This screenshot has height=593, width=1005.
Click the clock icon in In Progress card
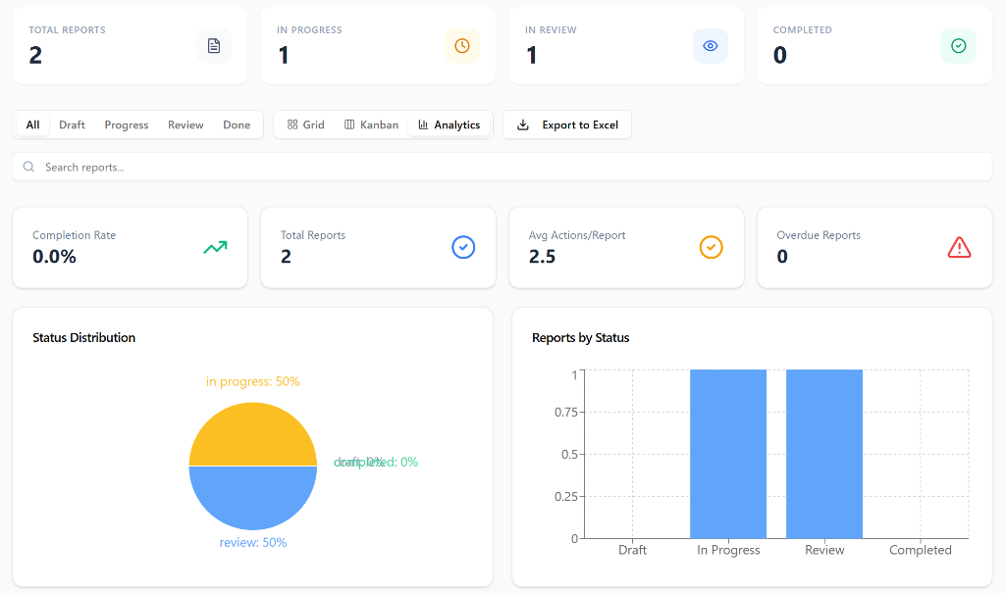462,46
